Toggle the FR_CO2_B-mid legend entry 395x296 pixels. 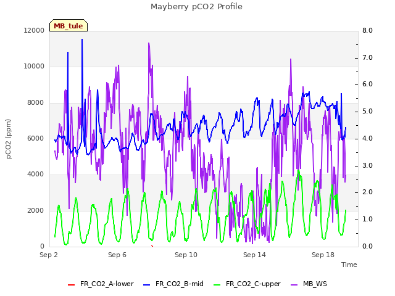[x=173, y=284]
